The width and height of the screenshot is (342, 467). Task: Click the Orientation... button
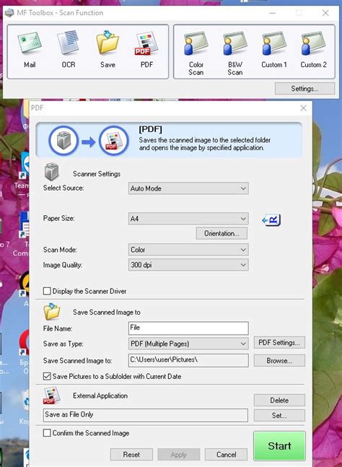point(222,234)
